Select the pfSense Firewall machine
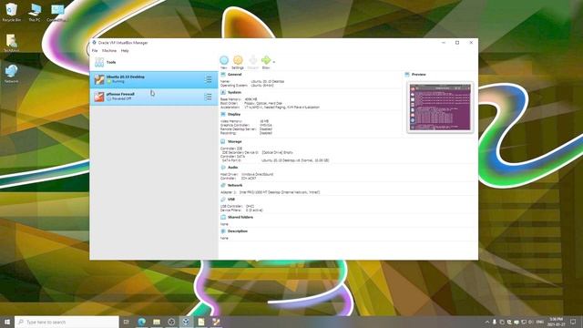Screen dimensions: 583x328 tap(154, 97)
